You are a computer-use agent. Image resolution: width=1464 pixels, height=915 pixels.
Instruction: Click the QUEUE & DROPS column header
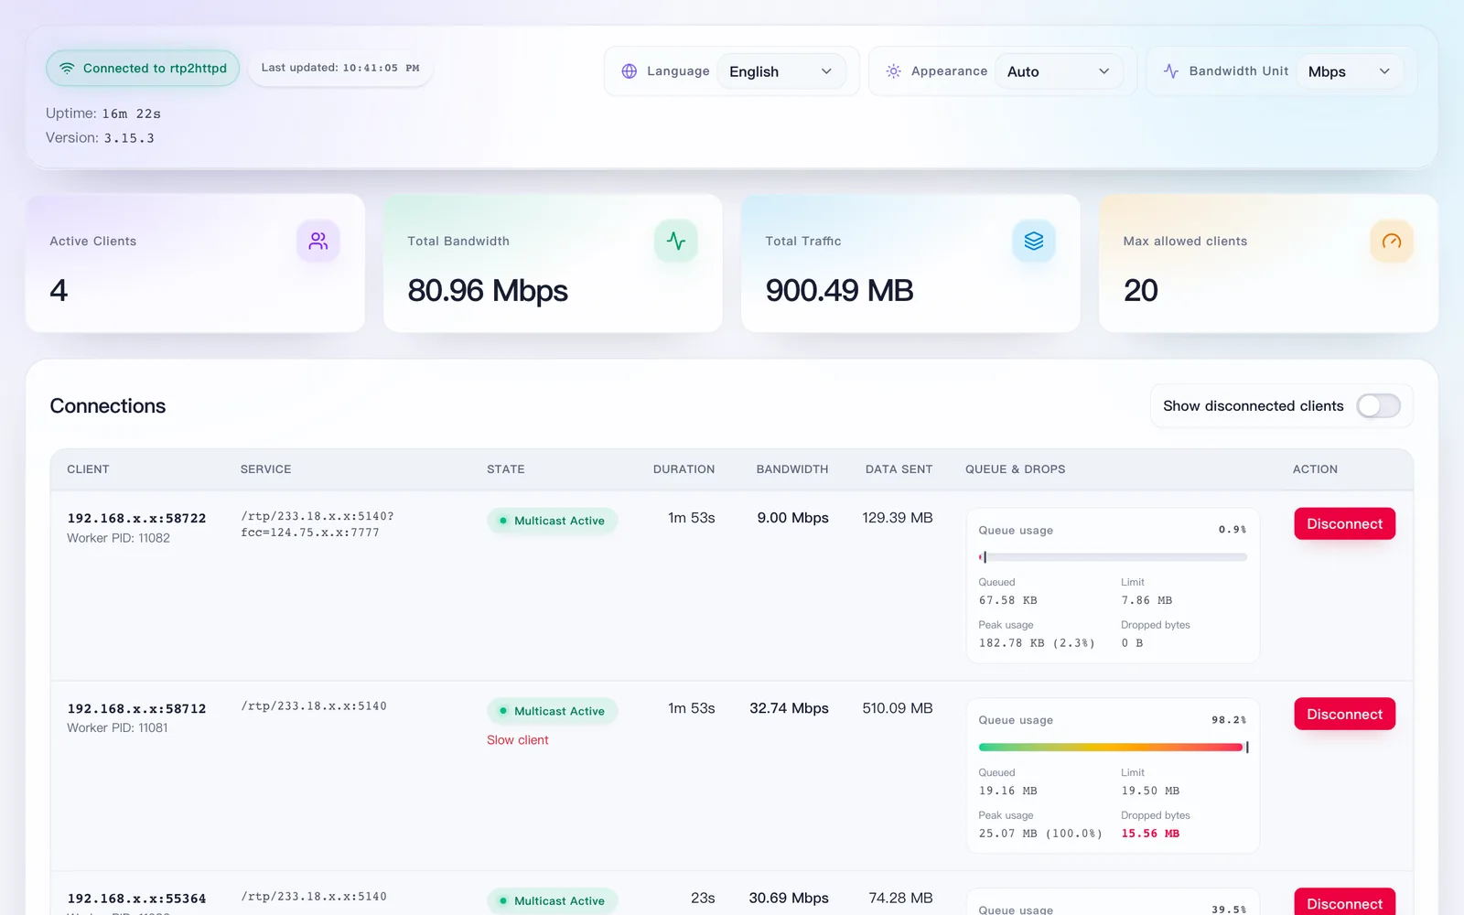[x=1015, y=469]
